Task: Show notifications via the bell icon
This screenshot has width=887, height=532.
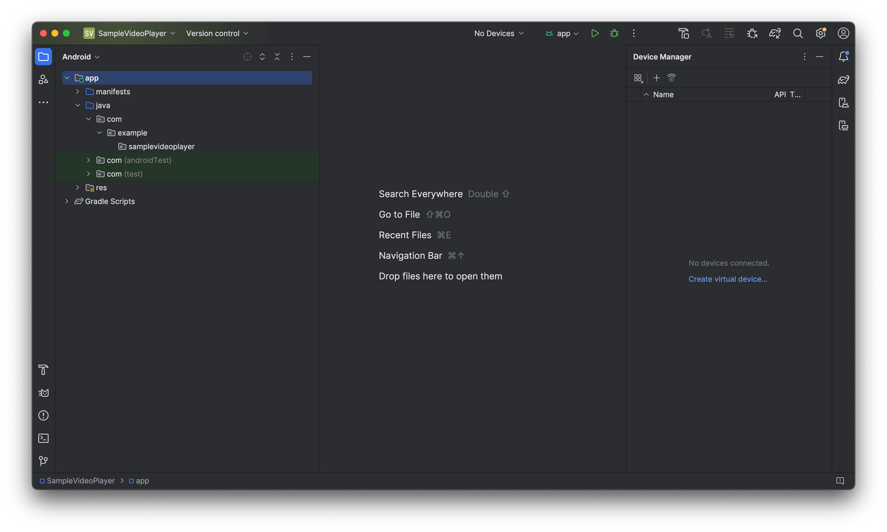Action: [x=844, y=56]
